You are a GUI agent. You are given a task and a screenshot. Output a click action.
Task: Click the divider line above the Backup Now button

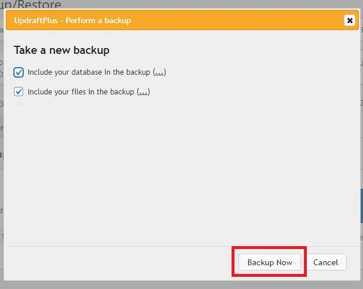(x=182, y=246)
